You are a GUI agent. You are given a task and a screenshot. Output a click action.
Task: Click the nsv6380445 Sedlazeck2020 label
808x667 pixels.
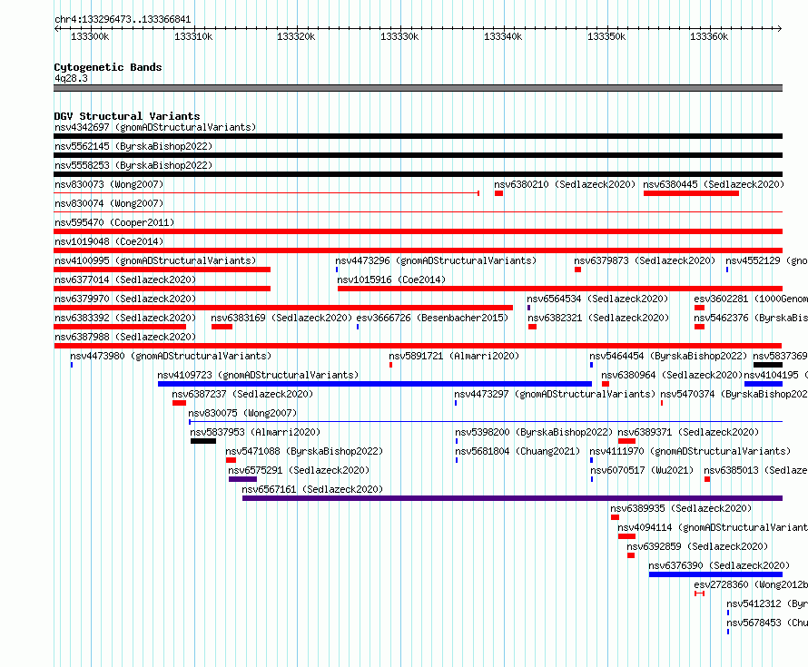[x=714, y=184]
